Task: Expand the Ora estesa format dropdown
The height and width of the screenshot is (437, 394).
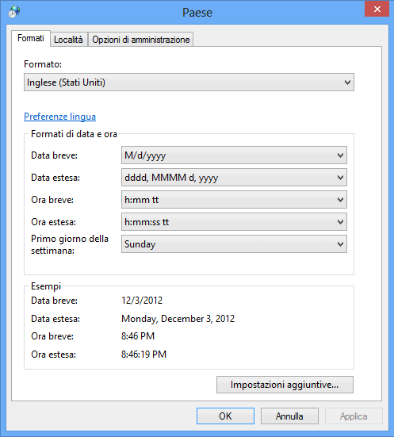Action: click(x=234, y=222)
